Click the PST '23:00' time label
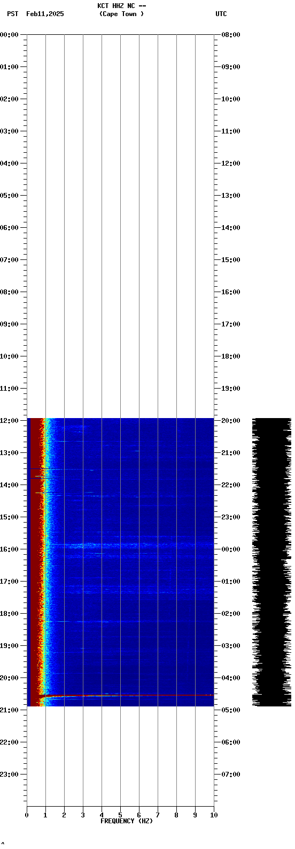This screenshot has height=849, width=295. 9,774
